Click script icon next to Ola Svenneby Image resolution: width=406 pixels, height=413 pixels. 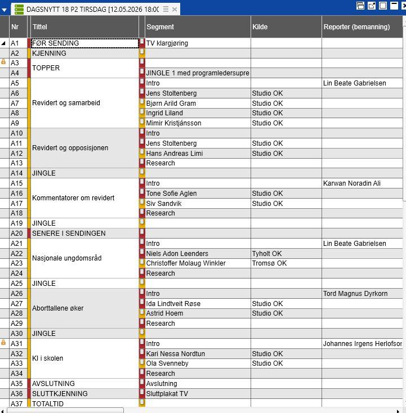(142, 362)
